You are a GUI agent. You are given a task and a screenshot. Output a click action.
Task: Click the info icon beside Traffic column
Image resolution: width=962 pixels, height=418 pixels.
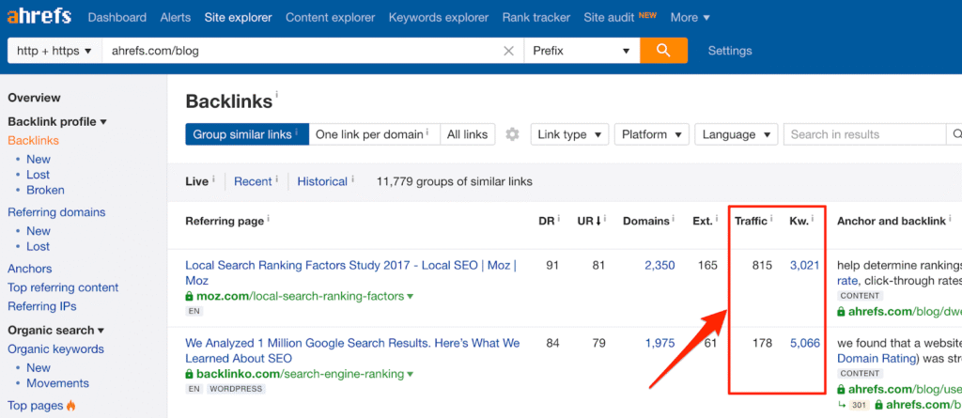(x=772, y=221)
